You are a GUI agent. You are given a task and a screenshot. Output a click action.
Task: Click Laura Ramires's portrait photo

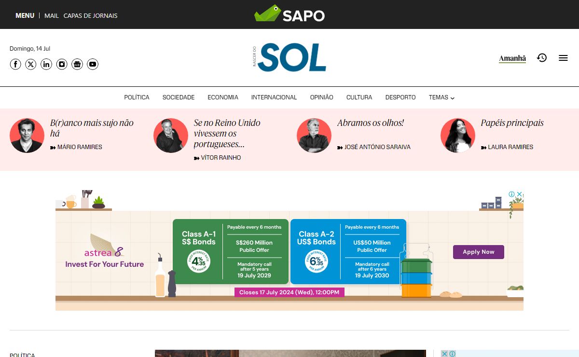pyautogui.click(x=458, y=136)
